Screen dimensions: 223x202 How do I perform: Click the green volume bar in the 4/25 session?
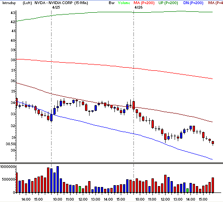point(80,189)
